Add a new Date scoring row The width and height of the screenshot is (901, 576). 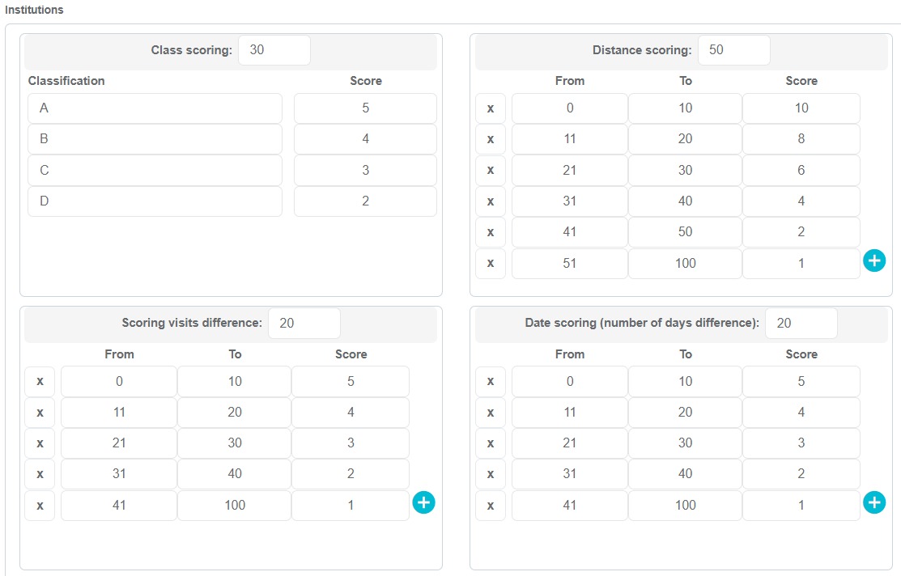pyautogui.click(x=874, y=502)
